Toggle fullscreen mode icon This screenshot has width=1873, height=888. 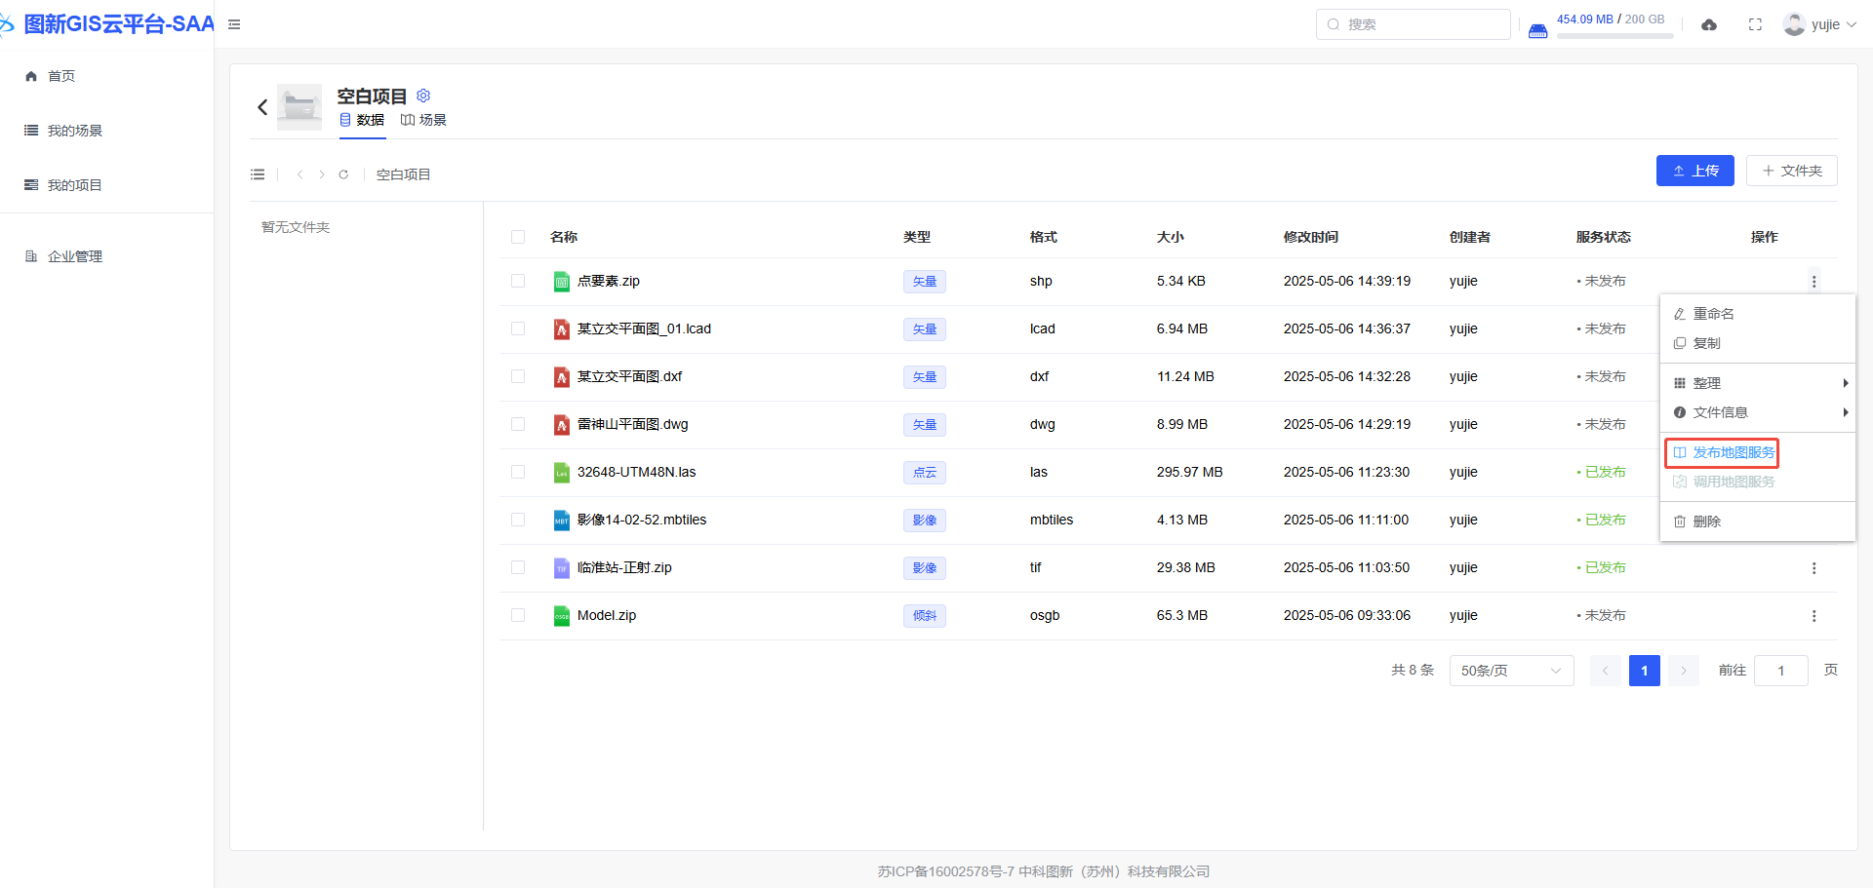1755,25
